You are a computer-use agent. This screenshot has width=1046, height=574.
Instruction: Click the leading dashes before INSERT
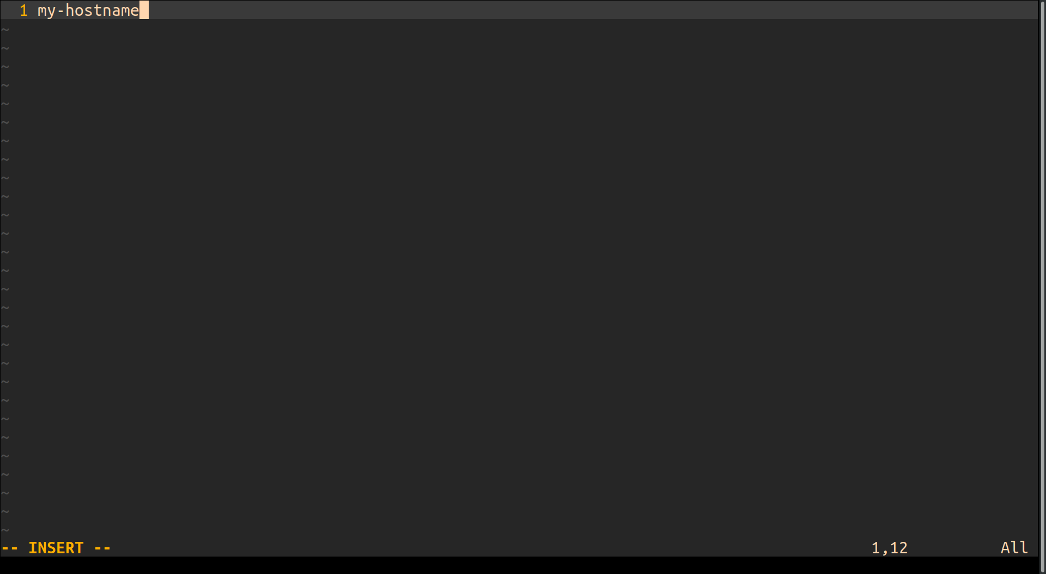click(x=10, y=548)
